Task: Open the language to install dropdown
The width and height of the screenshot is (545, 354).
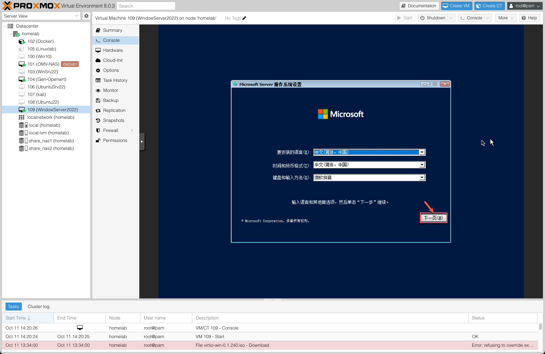Action: click(422, 152)
